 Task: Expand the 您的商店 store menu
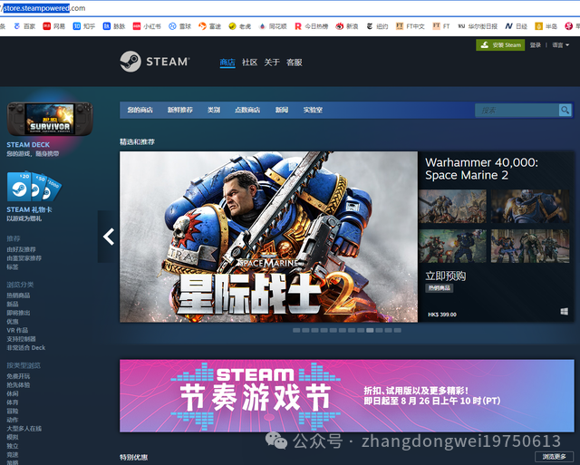click(x=140, y=110)
